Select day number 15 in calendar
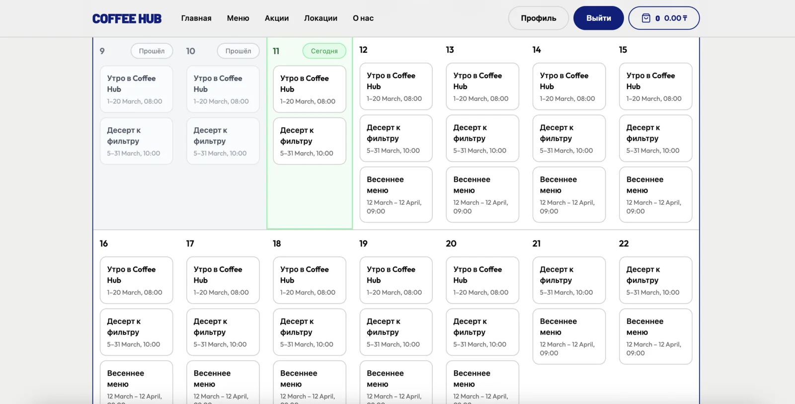 click(x=623, y=50)
